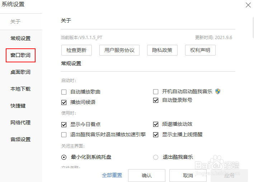Disable 自动登录账号

(156, 100)
